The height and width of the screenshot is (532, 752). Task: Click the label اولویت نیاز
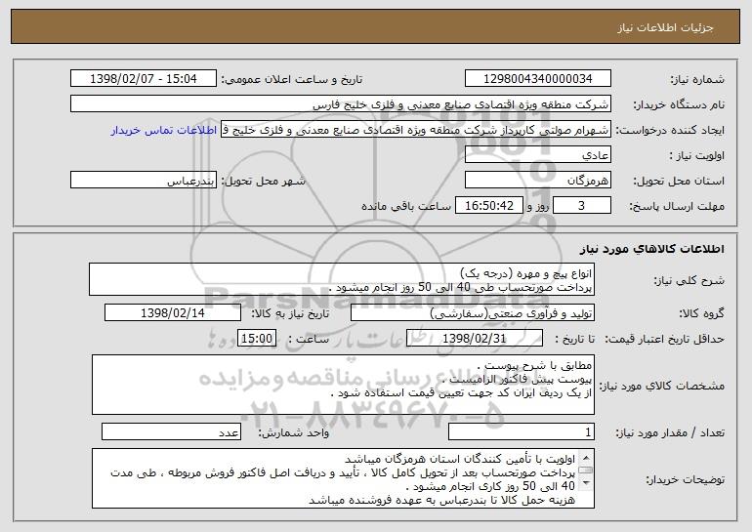(x=697, y=156)
